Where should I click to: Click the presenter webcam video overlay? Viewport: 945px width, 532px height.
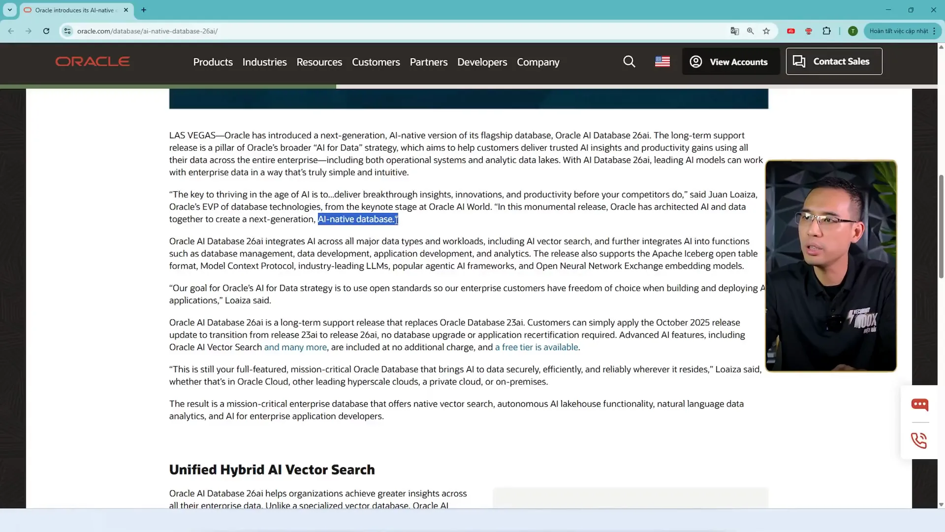831,266
